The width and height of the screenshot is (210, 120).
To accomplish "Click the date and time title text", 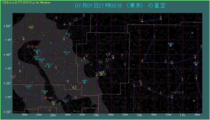I will (x=120, y=6).
